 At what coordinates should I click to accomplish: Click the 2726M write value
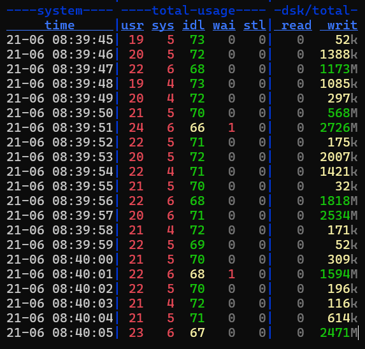coord(339,127)
